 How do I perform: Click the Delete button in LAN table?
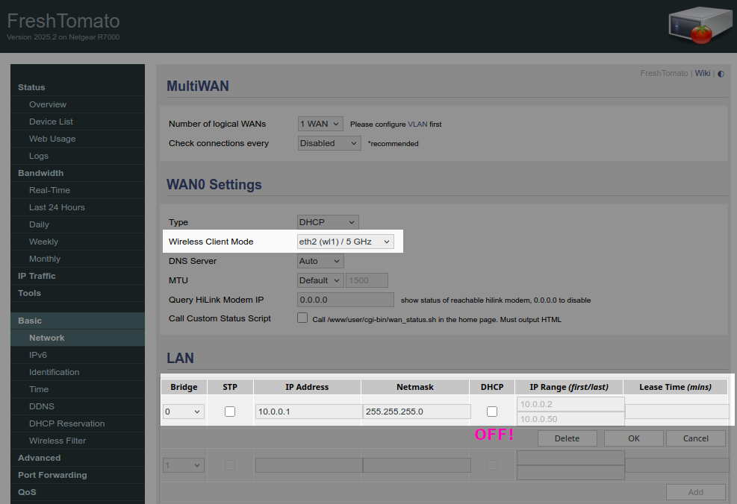click(x=567, y=438)
